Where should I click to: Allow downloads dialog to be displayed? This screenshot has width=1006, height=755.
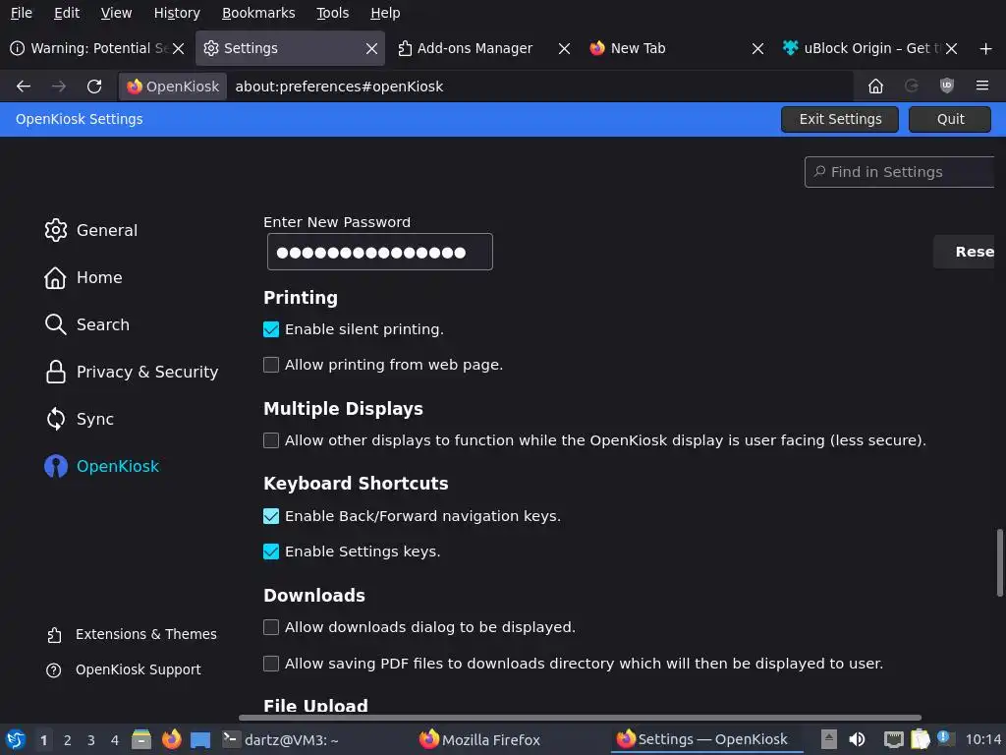click(271, 627)
